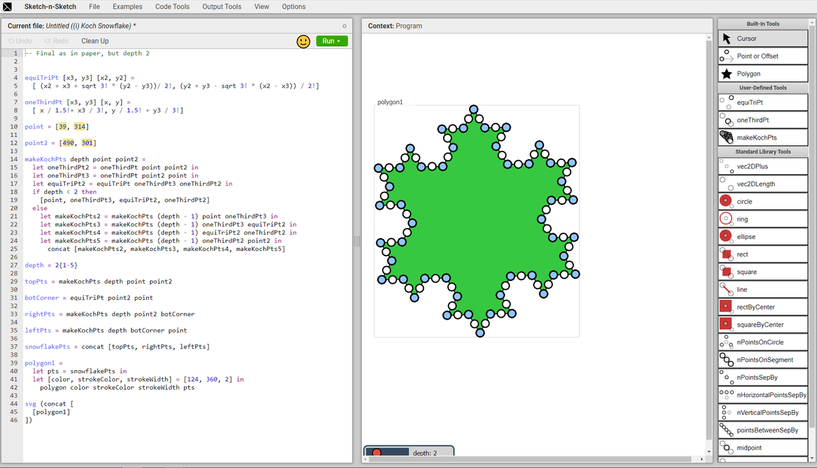817x468 pixels.
Task: Select the Point or Offset tool
Action: coord(763,56)
